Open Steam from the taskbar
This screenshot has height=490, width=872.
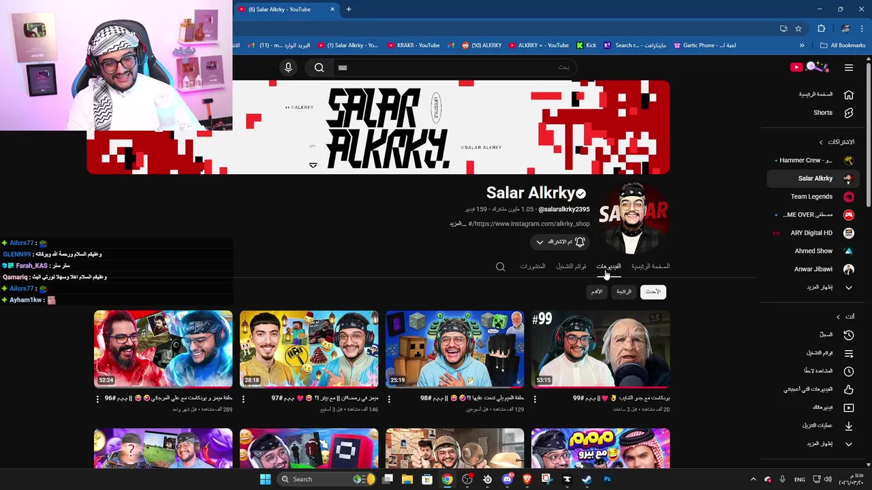587,479
